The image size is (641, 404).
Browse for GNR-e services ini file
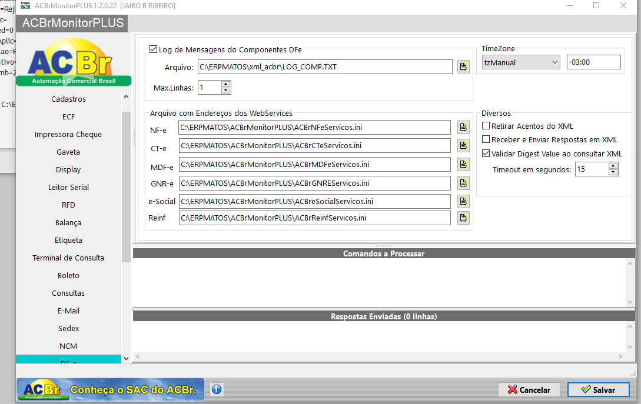(x=463, y=183)
